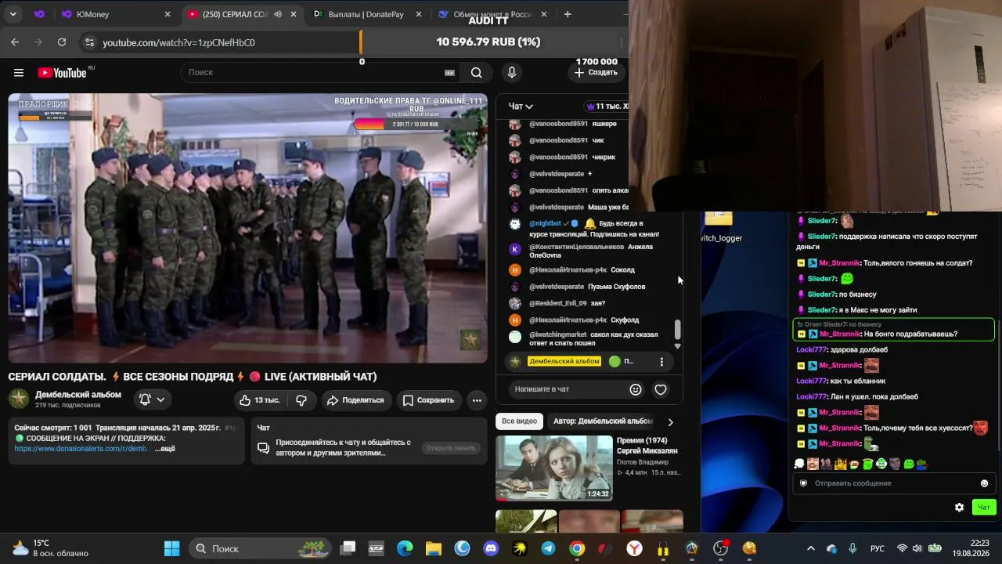
Task: Open Twitch chat settings gear
Action: [x=959, y=508]
